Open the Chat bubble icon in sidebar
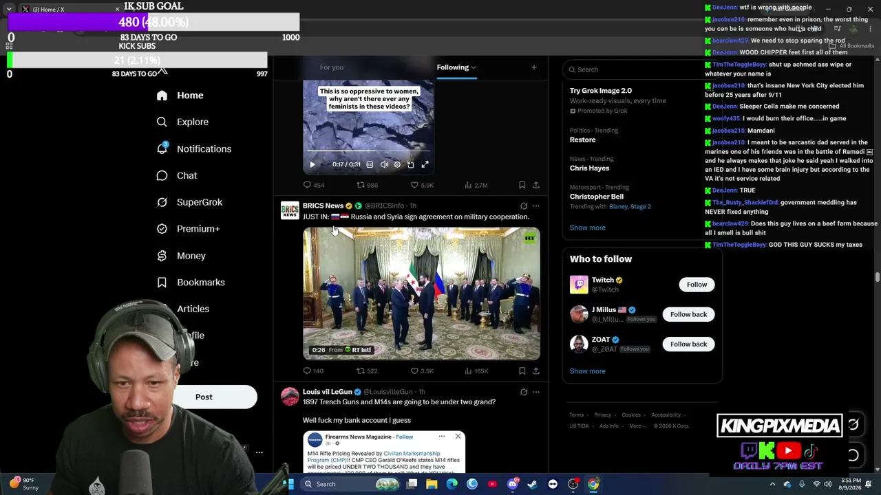Viewport: 881px width, 495px height. [x=162, y=175]
